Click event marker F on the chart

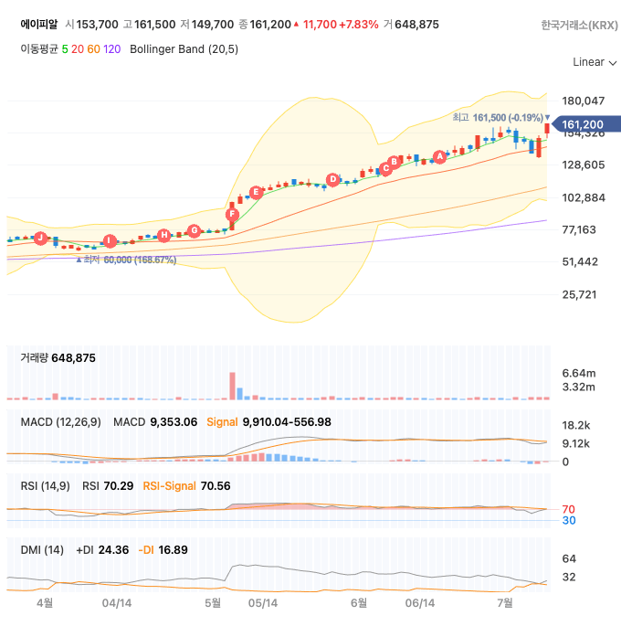click(x=232, y=214)
